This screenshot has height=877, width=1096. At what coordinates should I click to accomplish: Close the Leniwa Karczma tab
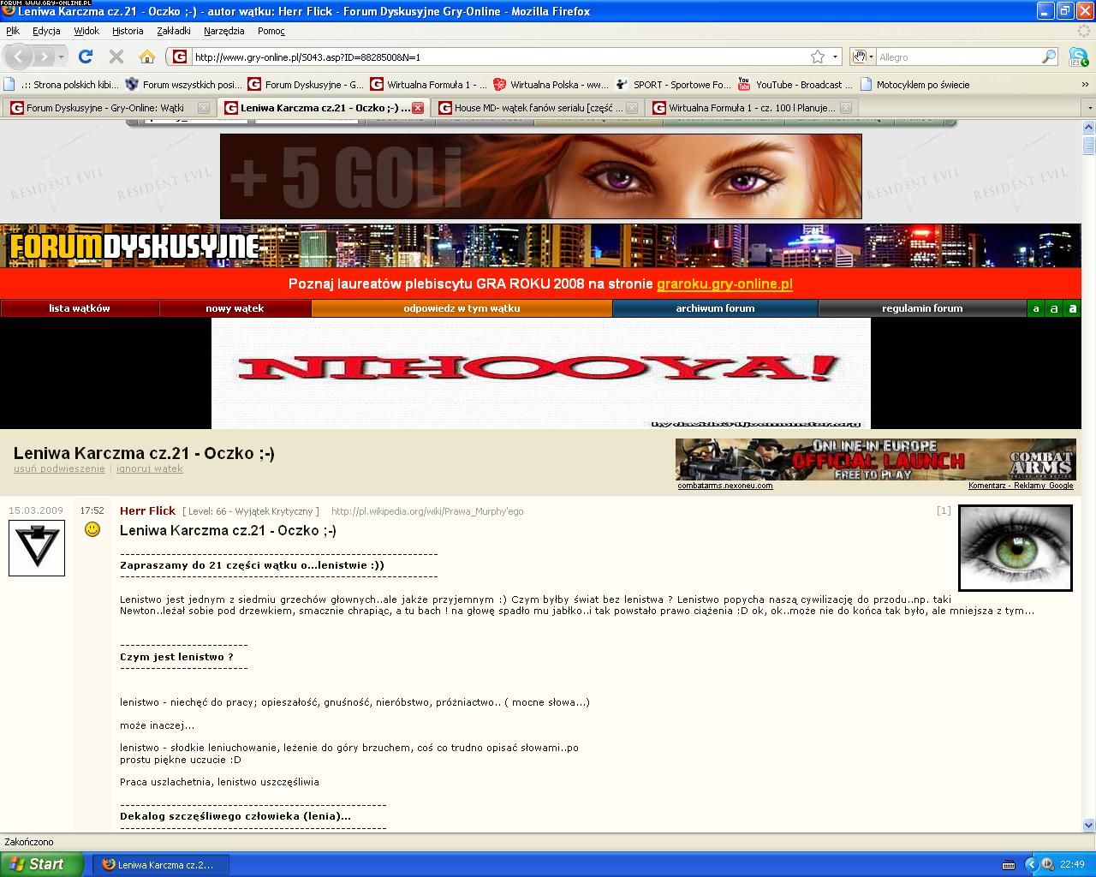click(x=418, y=108)
